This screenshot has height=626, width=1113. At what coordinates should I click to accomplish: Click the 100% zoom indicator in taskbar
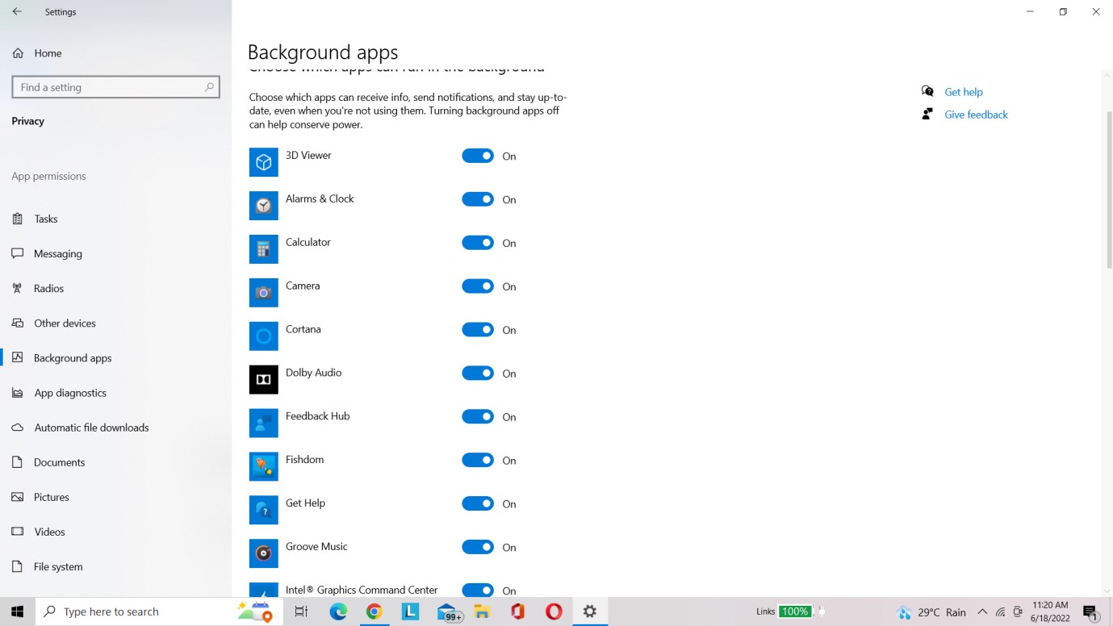[795, 611]
